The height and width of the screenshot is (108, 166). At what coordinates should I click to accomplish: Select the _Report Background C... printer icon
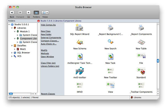(110, 28)
